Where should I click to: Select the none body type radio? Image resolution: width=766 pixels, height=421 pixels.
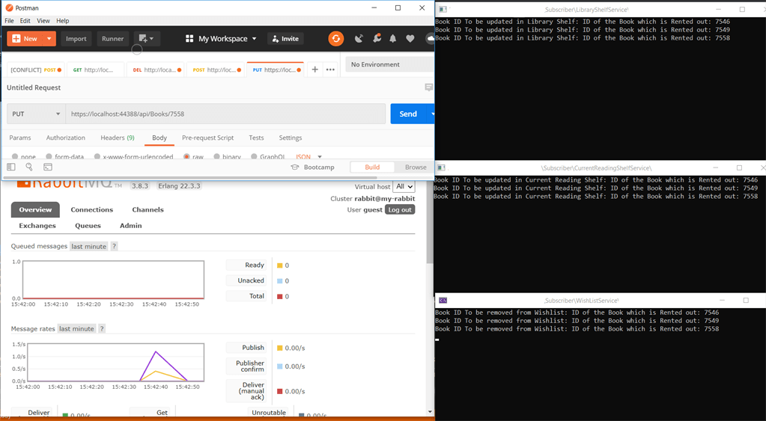click(x=15, y=156)
